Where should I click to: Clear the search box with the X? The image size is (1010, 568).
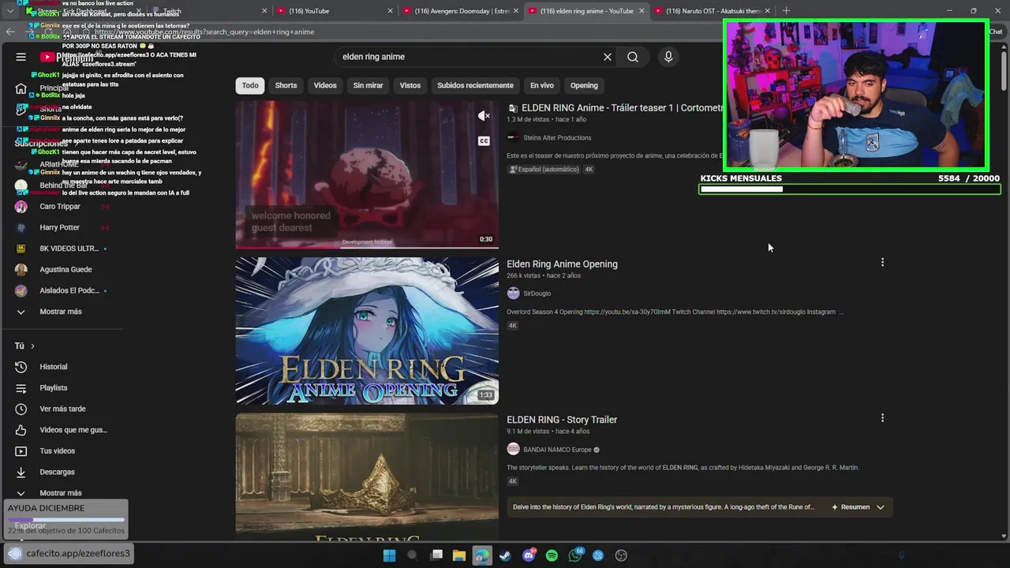608,57
